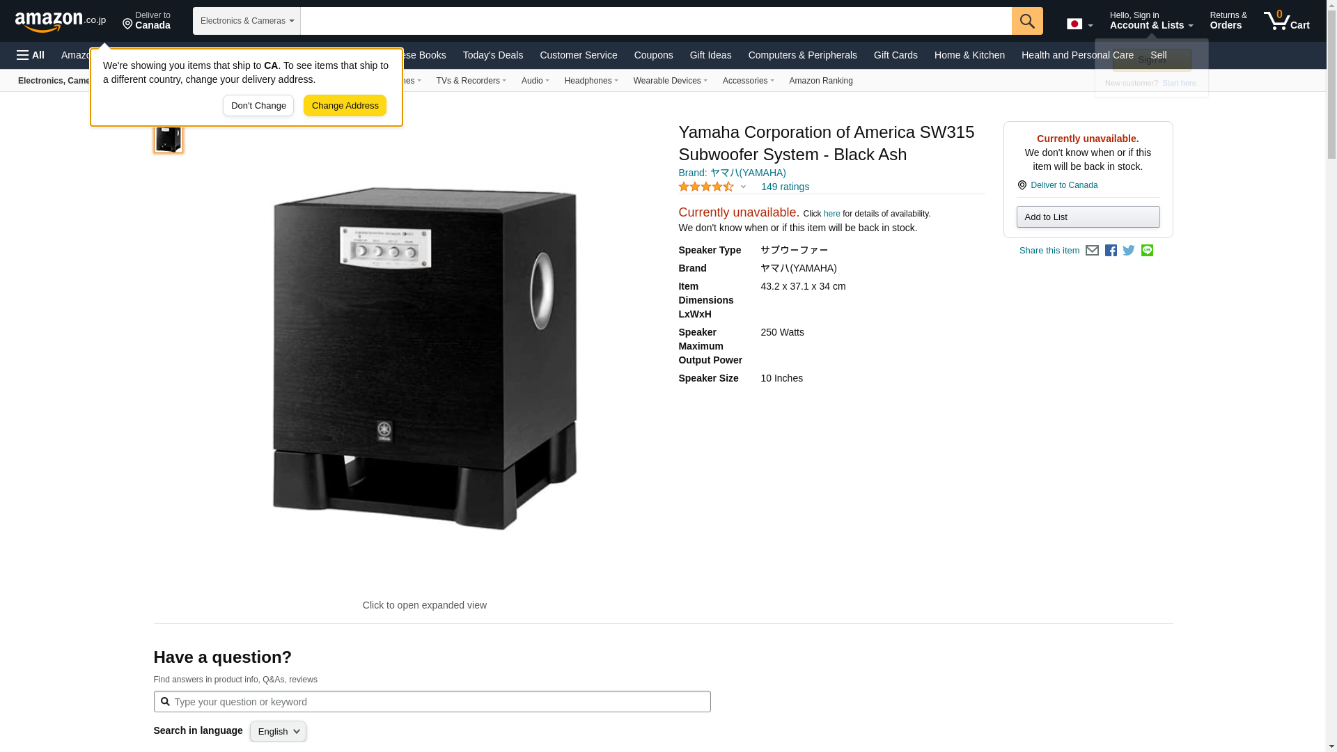Open the 149 ratings link
This screenshot has width=1337, height=752.
tap(785, 187)
